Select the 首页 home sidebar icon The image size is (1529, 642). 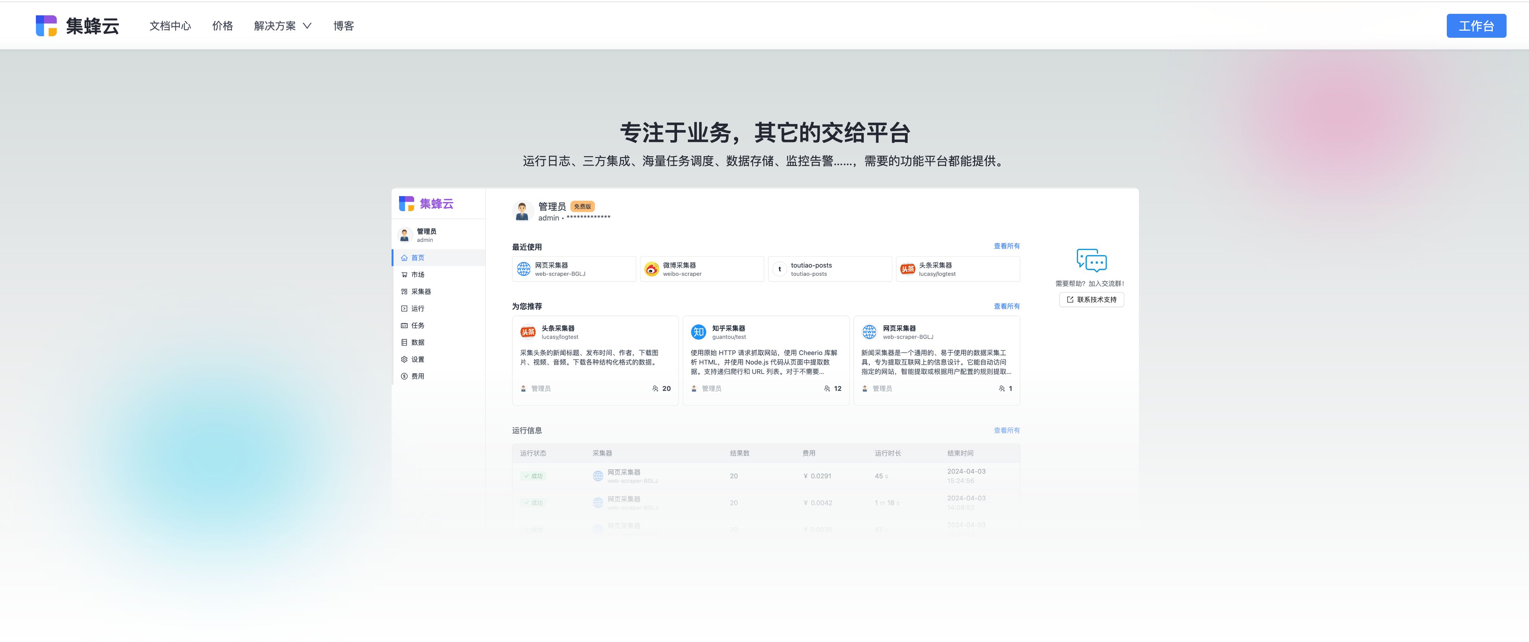click(404, 258)
